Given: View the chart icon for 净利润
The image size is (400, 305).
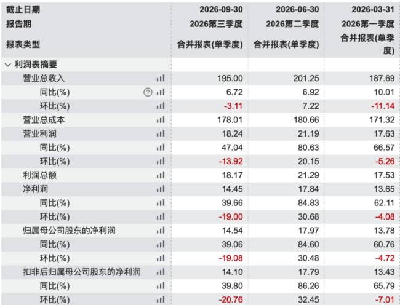Looking at the screenshot, I should pos(161,189).
